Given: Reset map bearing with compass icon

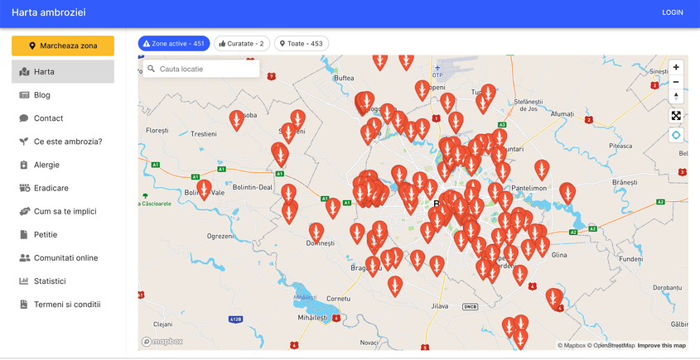Looking at the screenshot, I should 676,97.
